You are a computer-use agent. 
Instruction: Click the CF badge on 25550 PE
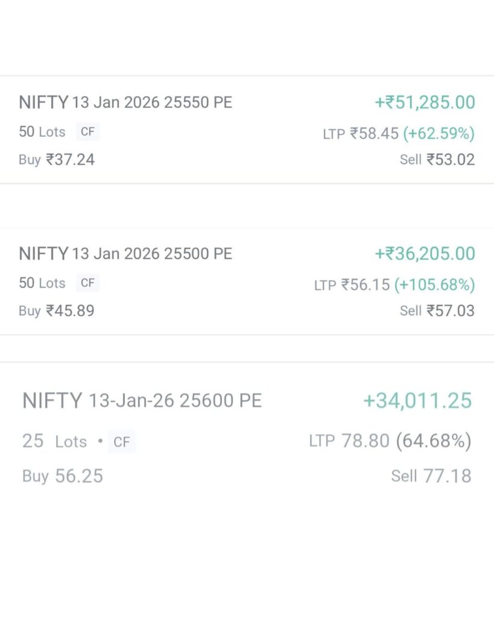coord(87,132)
